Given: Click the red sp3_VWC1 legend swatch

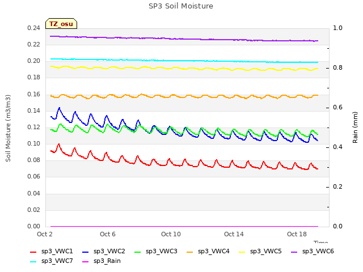Looking at the screenshot, I should tap(33, 252).
